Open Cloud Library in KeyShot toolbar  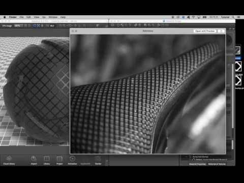[x=9, y=160]
